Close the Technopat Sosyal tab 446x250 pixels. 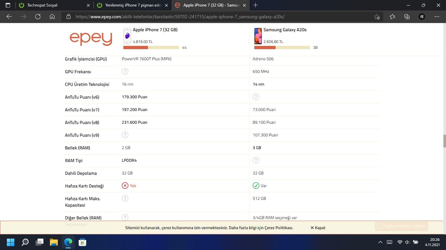coord(88,5)
